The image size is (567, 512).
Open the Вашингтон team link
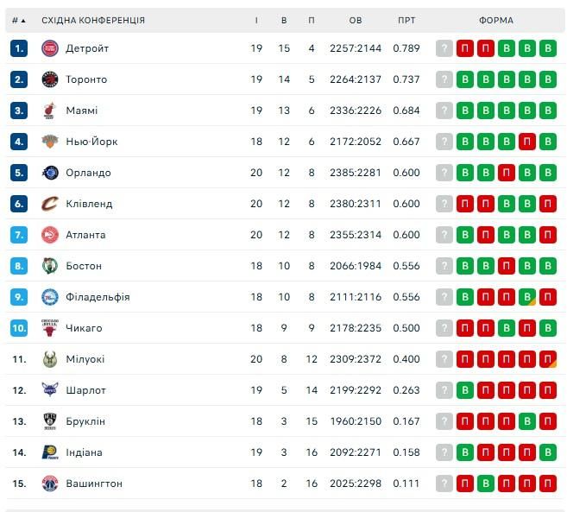[94, 484]
